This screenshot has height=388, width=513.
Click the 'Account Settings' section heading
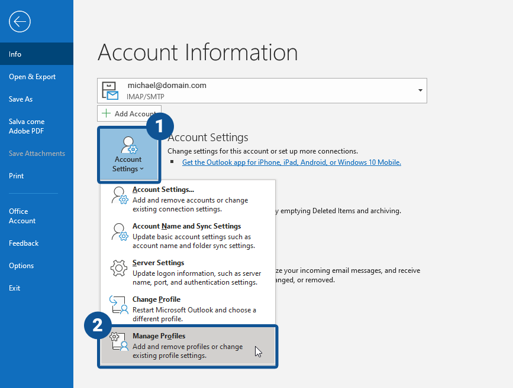pyautogui.click(x=208, y=138)
